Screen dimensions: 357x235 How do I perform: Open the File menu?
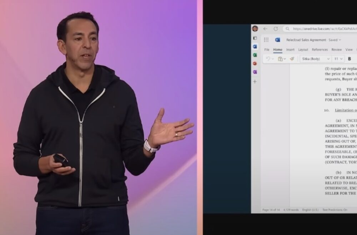pos(267,50)
